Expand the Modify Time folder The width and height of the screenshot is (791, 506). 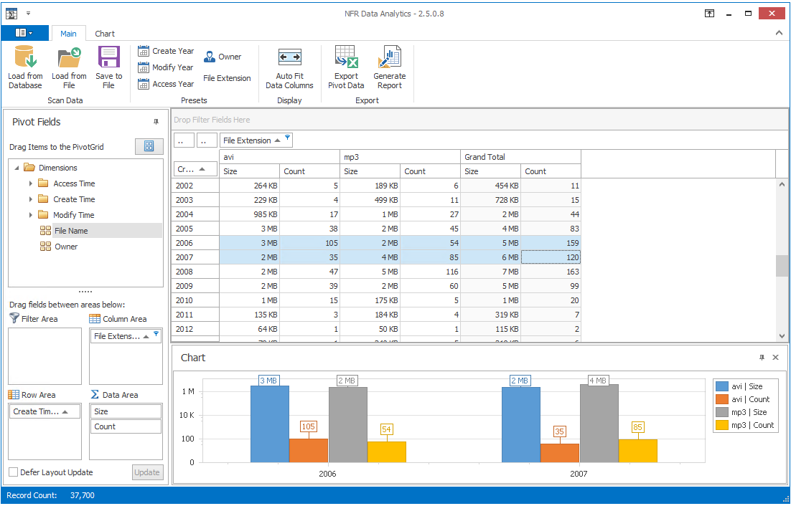coord(30,215)
